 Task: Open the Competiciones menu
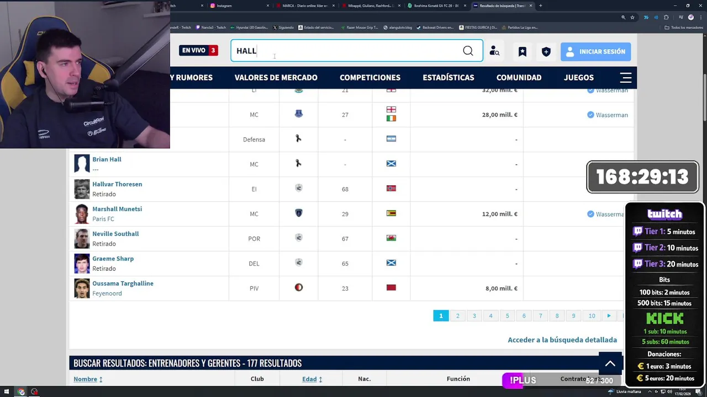pyautogui.click(x=370, y=77)
